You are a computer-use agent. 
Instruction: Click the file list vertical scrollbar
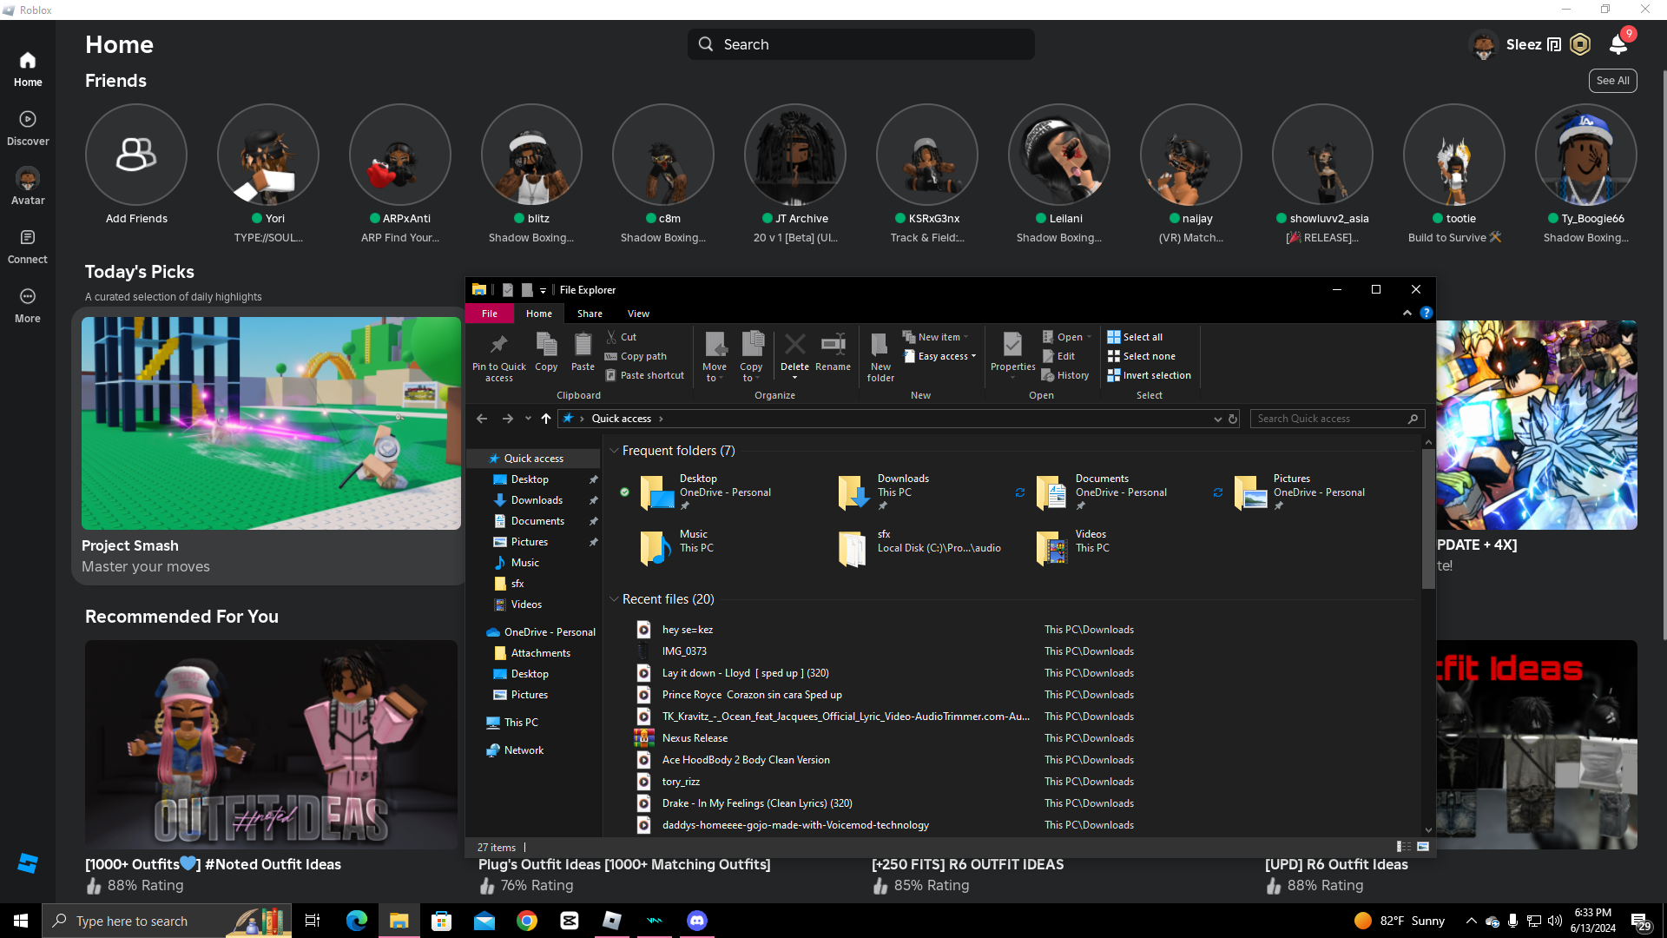click(x=1428, y=521)
